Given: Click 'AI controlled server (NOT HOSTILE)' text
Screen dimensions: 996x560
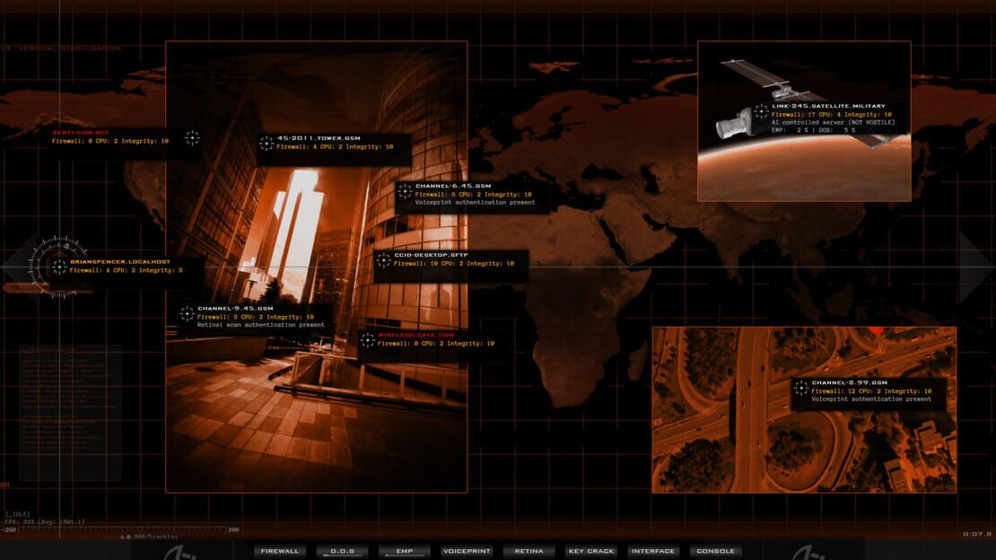Looking at the screenshot, I should click(x=833, y=122).
